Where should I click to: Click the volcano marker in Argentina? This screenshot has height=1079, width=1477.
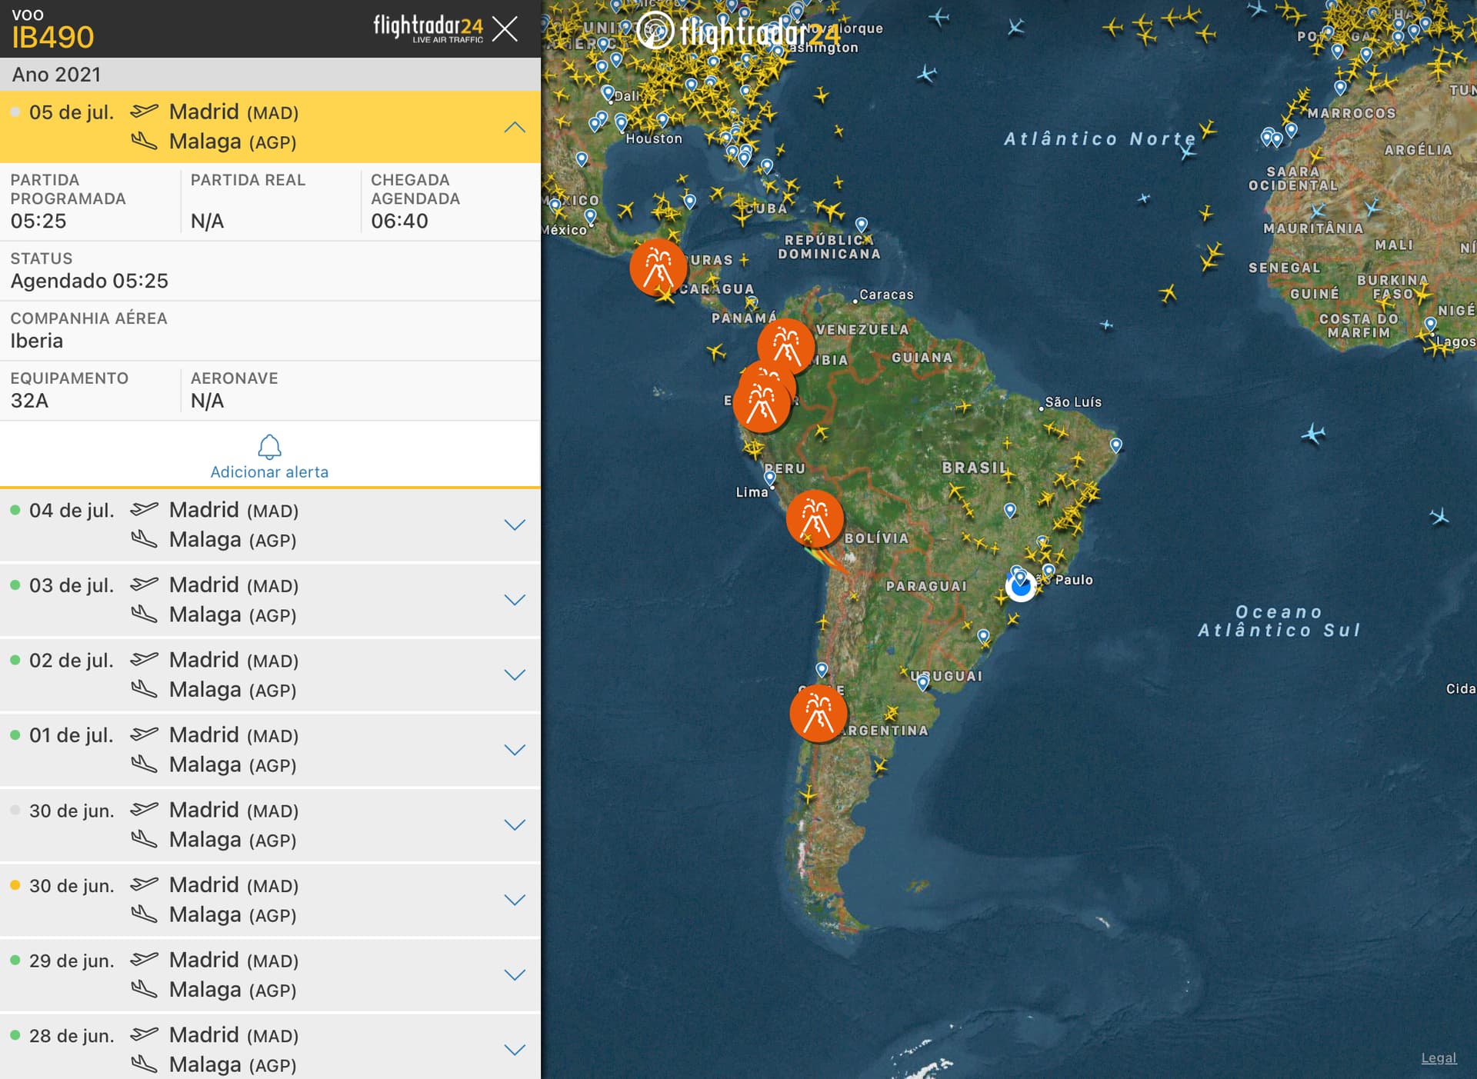click(818, 713)
